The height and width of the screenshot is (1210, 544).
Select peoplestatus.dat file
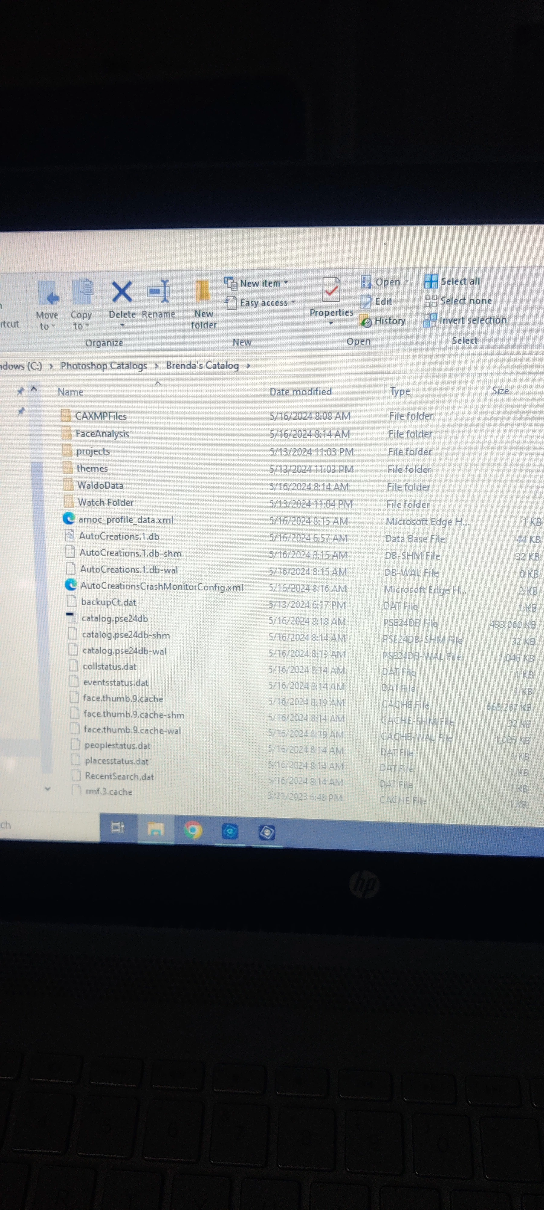(118, 745)
